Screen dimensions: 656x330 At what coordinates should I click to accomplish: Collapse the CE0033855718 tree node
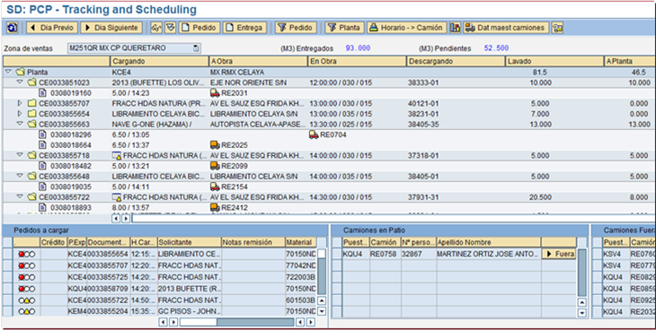[x=20, y=155]
